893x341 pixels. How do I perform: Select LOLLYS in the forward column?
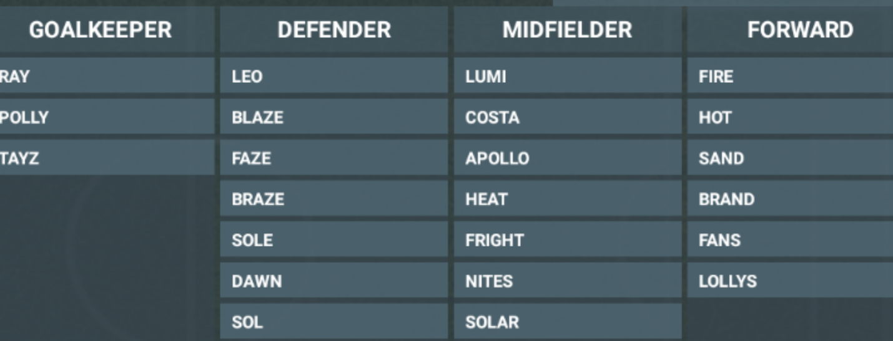791,281
